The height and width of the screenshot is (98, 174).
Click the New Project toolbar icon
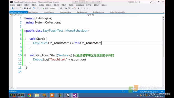click(x=20, y=8)
